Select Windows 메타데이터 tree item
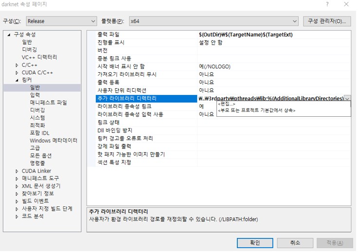This screenshot has width=358, height=252. click(54, 141)
